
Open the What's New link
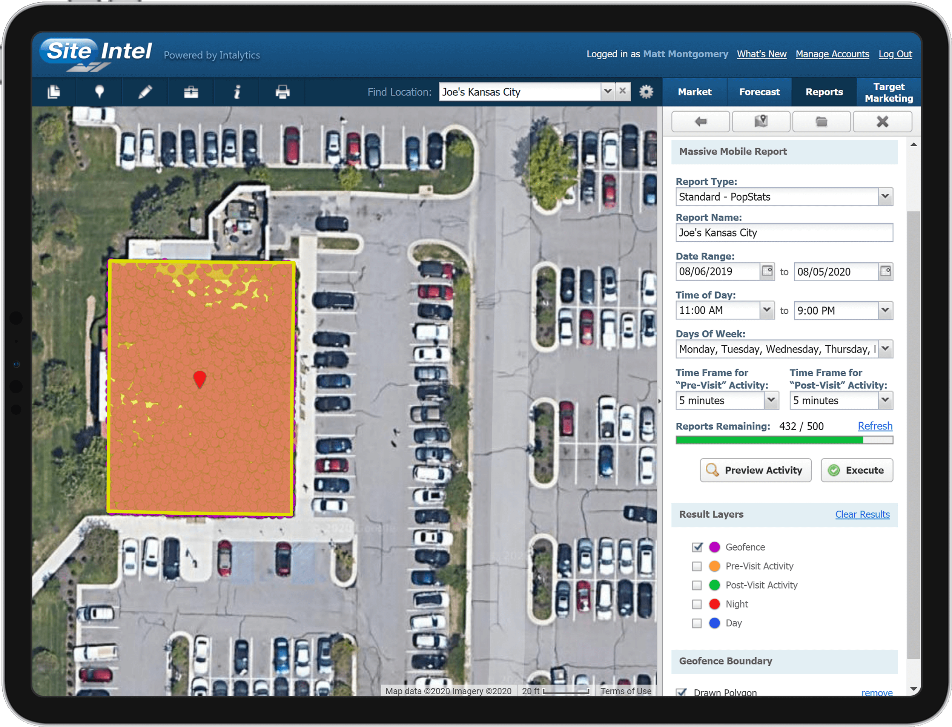click(x=762, y=54)
